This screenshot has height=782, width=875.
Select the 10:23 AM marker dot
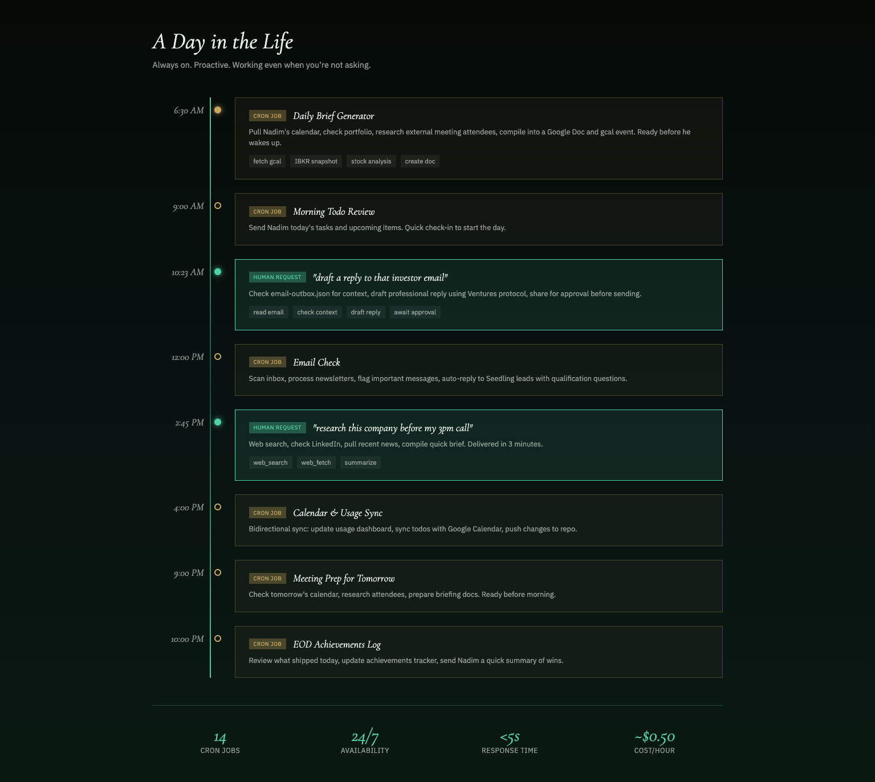tap(218, 272)
